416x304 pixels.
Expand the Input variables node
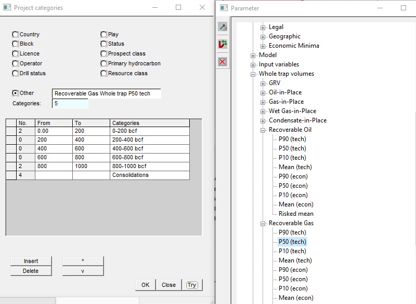coord(253,64)
